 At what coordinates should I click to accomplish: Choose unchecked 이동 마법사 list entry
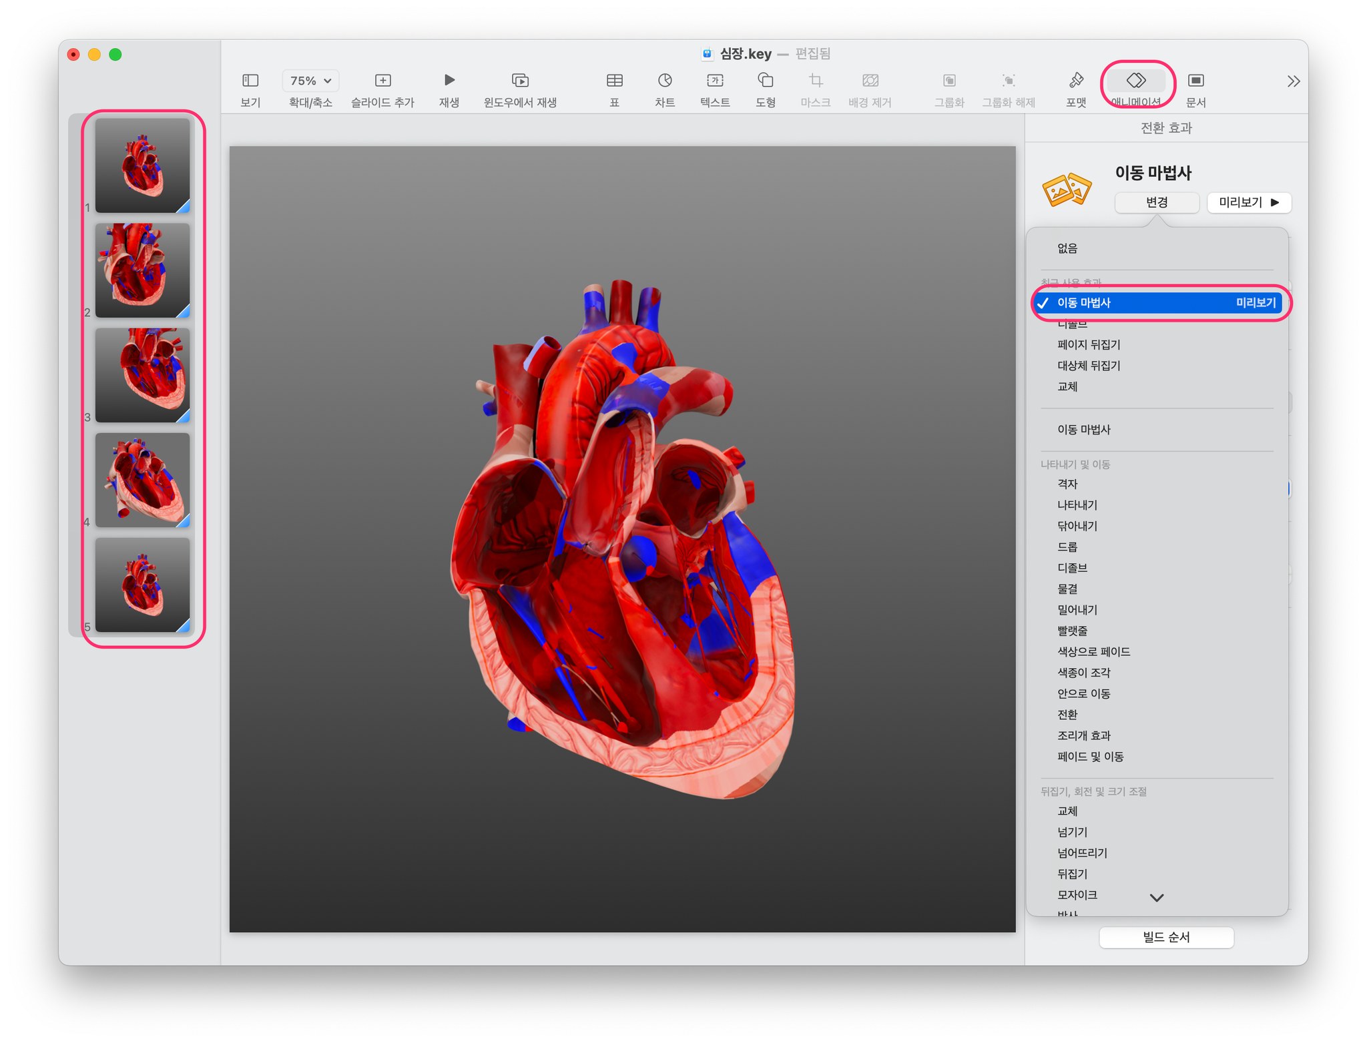point(1083,430)
